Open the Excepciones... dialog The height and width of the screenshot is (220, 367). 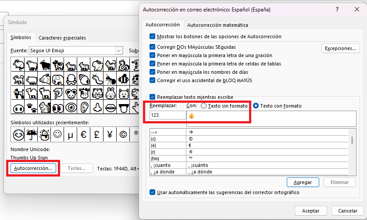[x=340, y=48]
